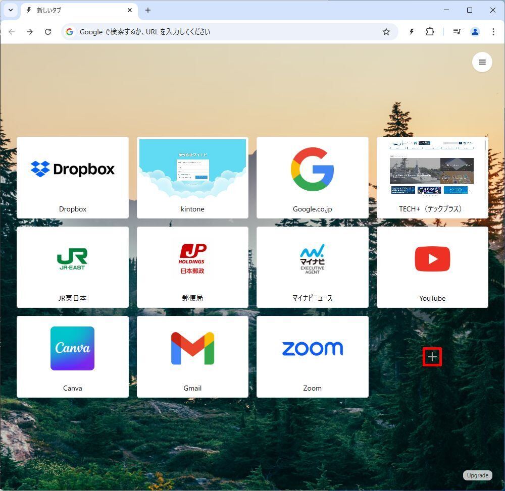The height and width of the screenshot is (491, 505).
Task: Open the 郵便局 tile
Action: pos(192,267)
